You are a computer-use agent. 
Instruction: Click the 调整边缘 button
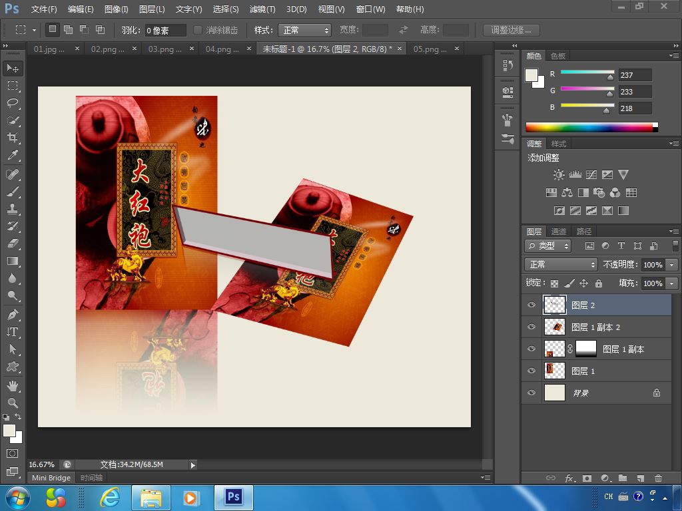[511, 30]
